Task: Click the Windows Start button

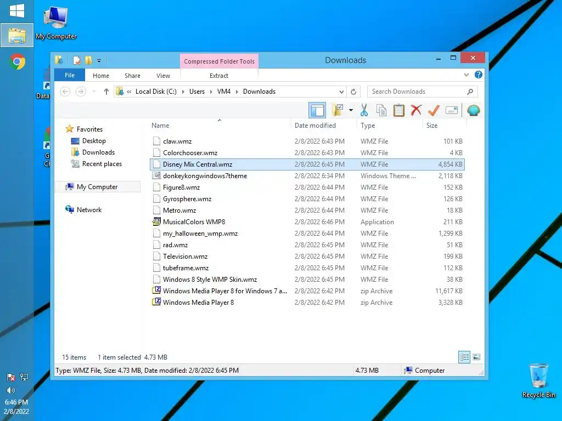Action: [x=17, y=11]
